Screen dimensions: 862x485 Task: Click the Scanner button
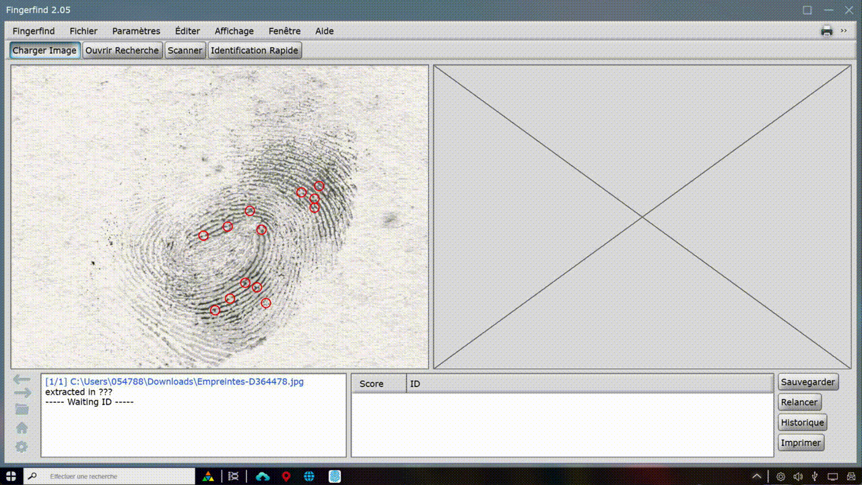pyautogui.click(x=185, y=51)
